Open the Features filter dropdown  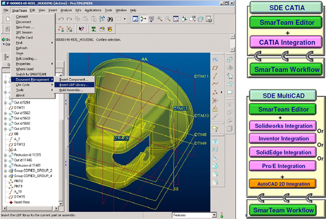click(214, 215)
